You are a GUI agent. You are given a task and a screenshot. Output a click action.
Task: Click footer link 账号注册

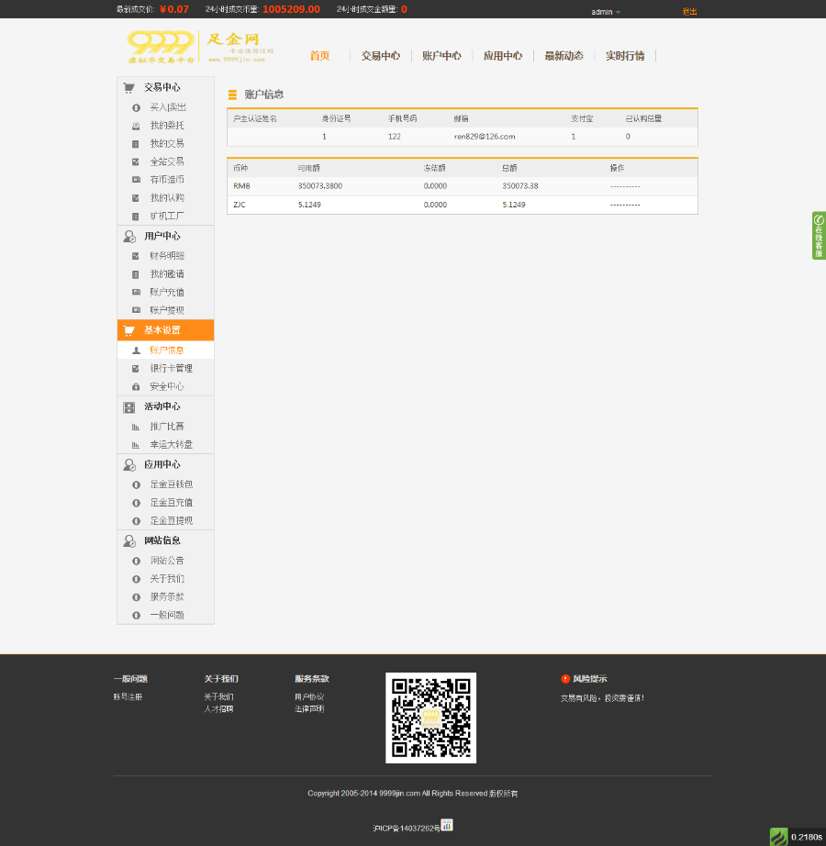pyautogui.click(x=128, y=697)
